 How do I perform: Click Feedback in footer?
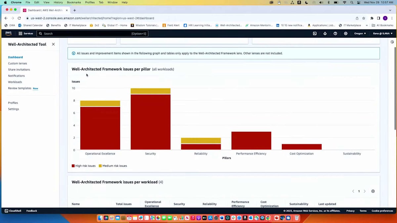coord(31,211)
